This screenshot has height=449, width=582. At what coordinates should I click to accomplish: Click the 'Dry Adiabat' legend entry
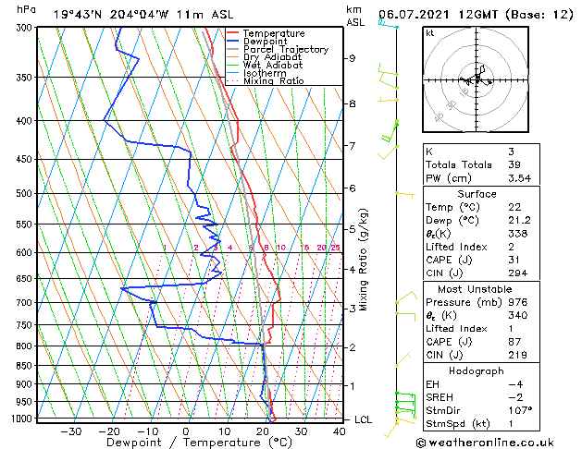click(x=272, y=57)
